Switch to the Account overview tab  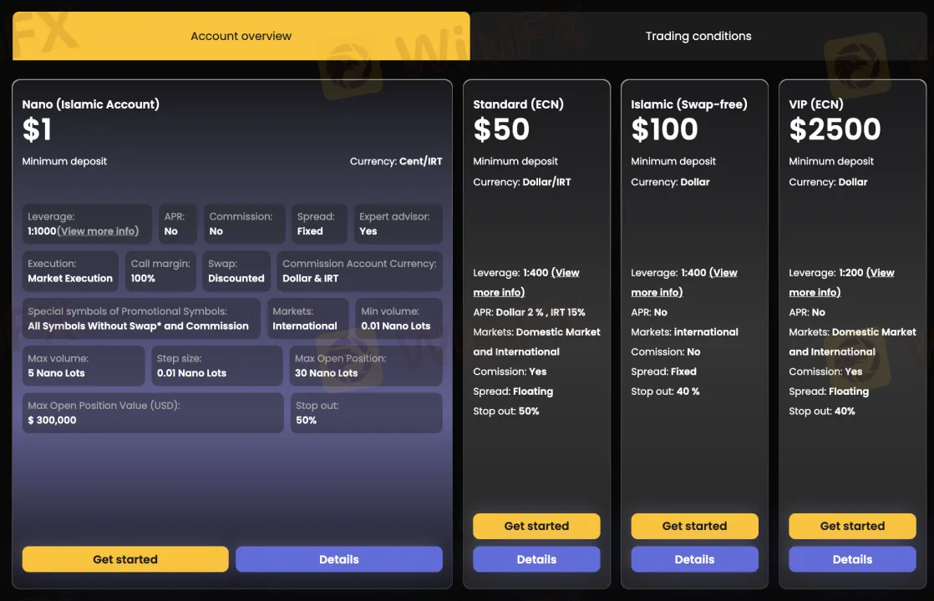click(241, 36)
